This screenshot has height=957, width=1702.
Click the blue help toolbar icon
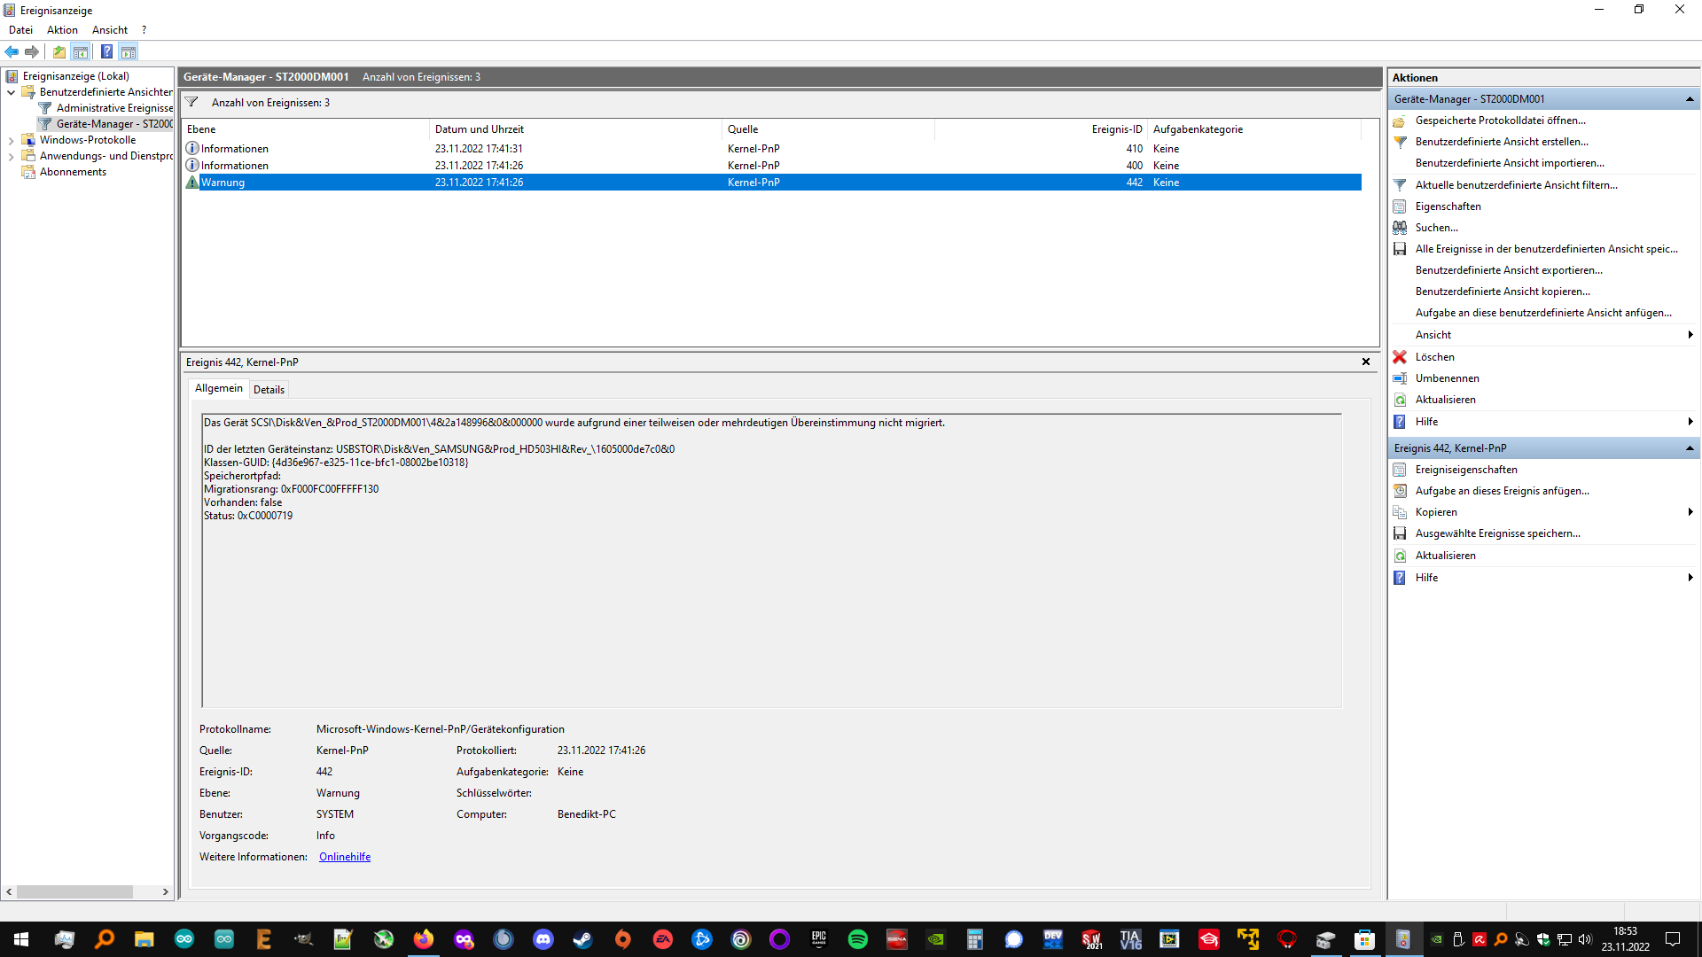[x=106, y=51]
